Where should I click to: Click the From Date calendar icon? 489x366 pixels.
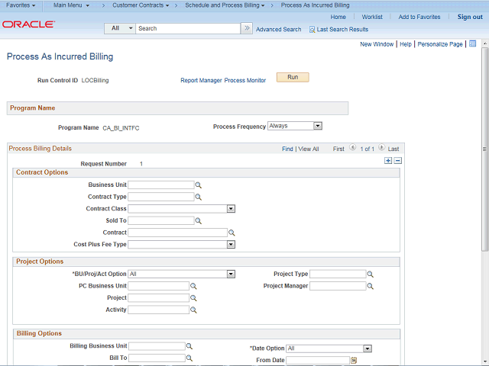click(x=354, y=361)
